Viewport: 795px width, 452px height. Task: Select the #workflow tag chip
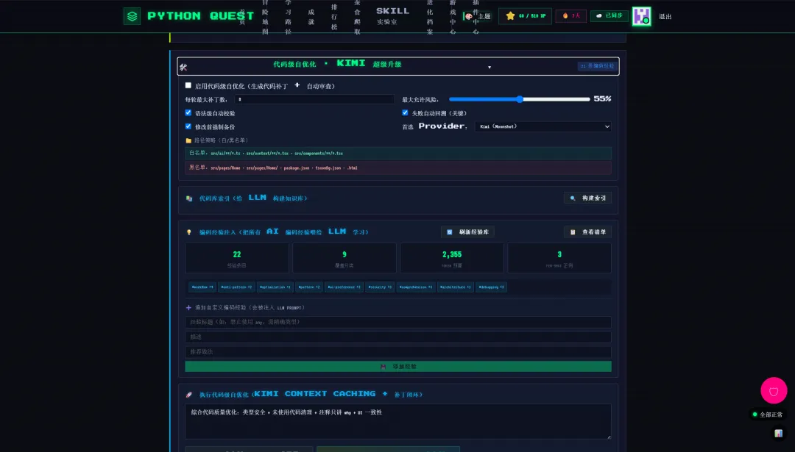click(x=202, y=287)
